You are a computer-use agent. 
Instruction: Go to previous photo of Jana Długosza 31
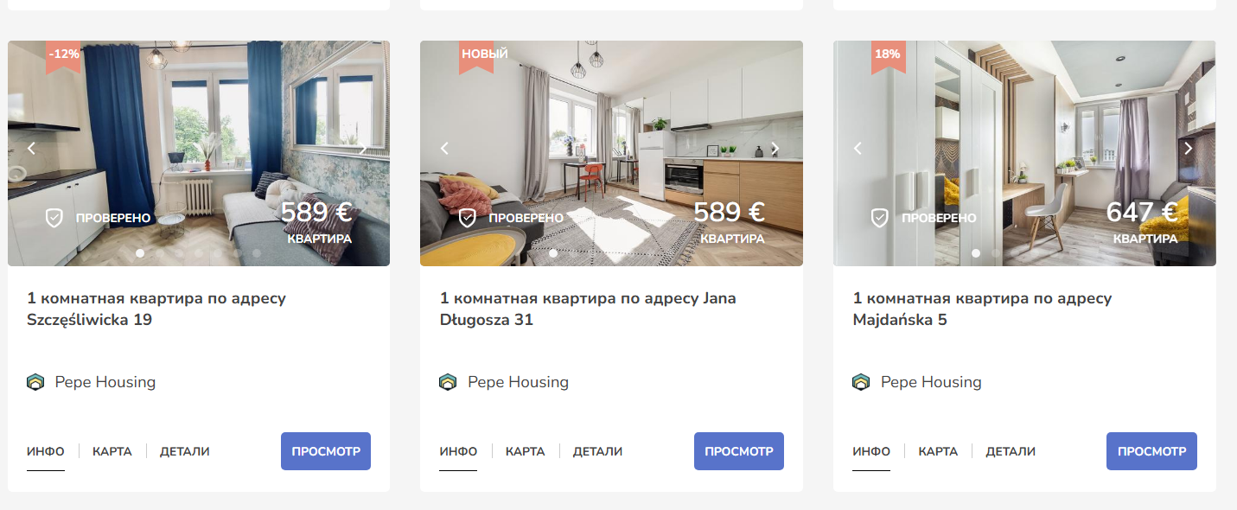[x=444, y=149]
